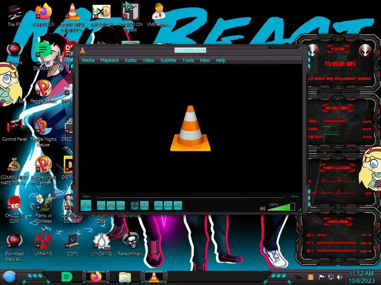Viewport: 381px width, 285px height.
Task: Click VLC elapsed time label
Action: click(x=86, y=196)
